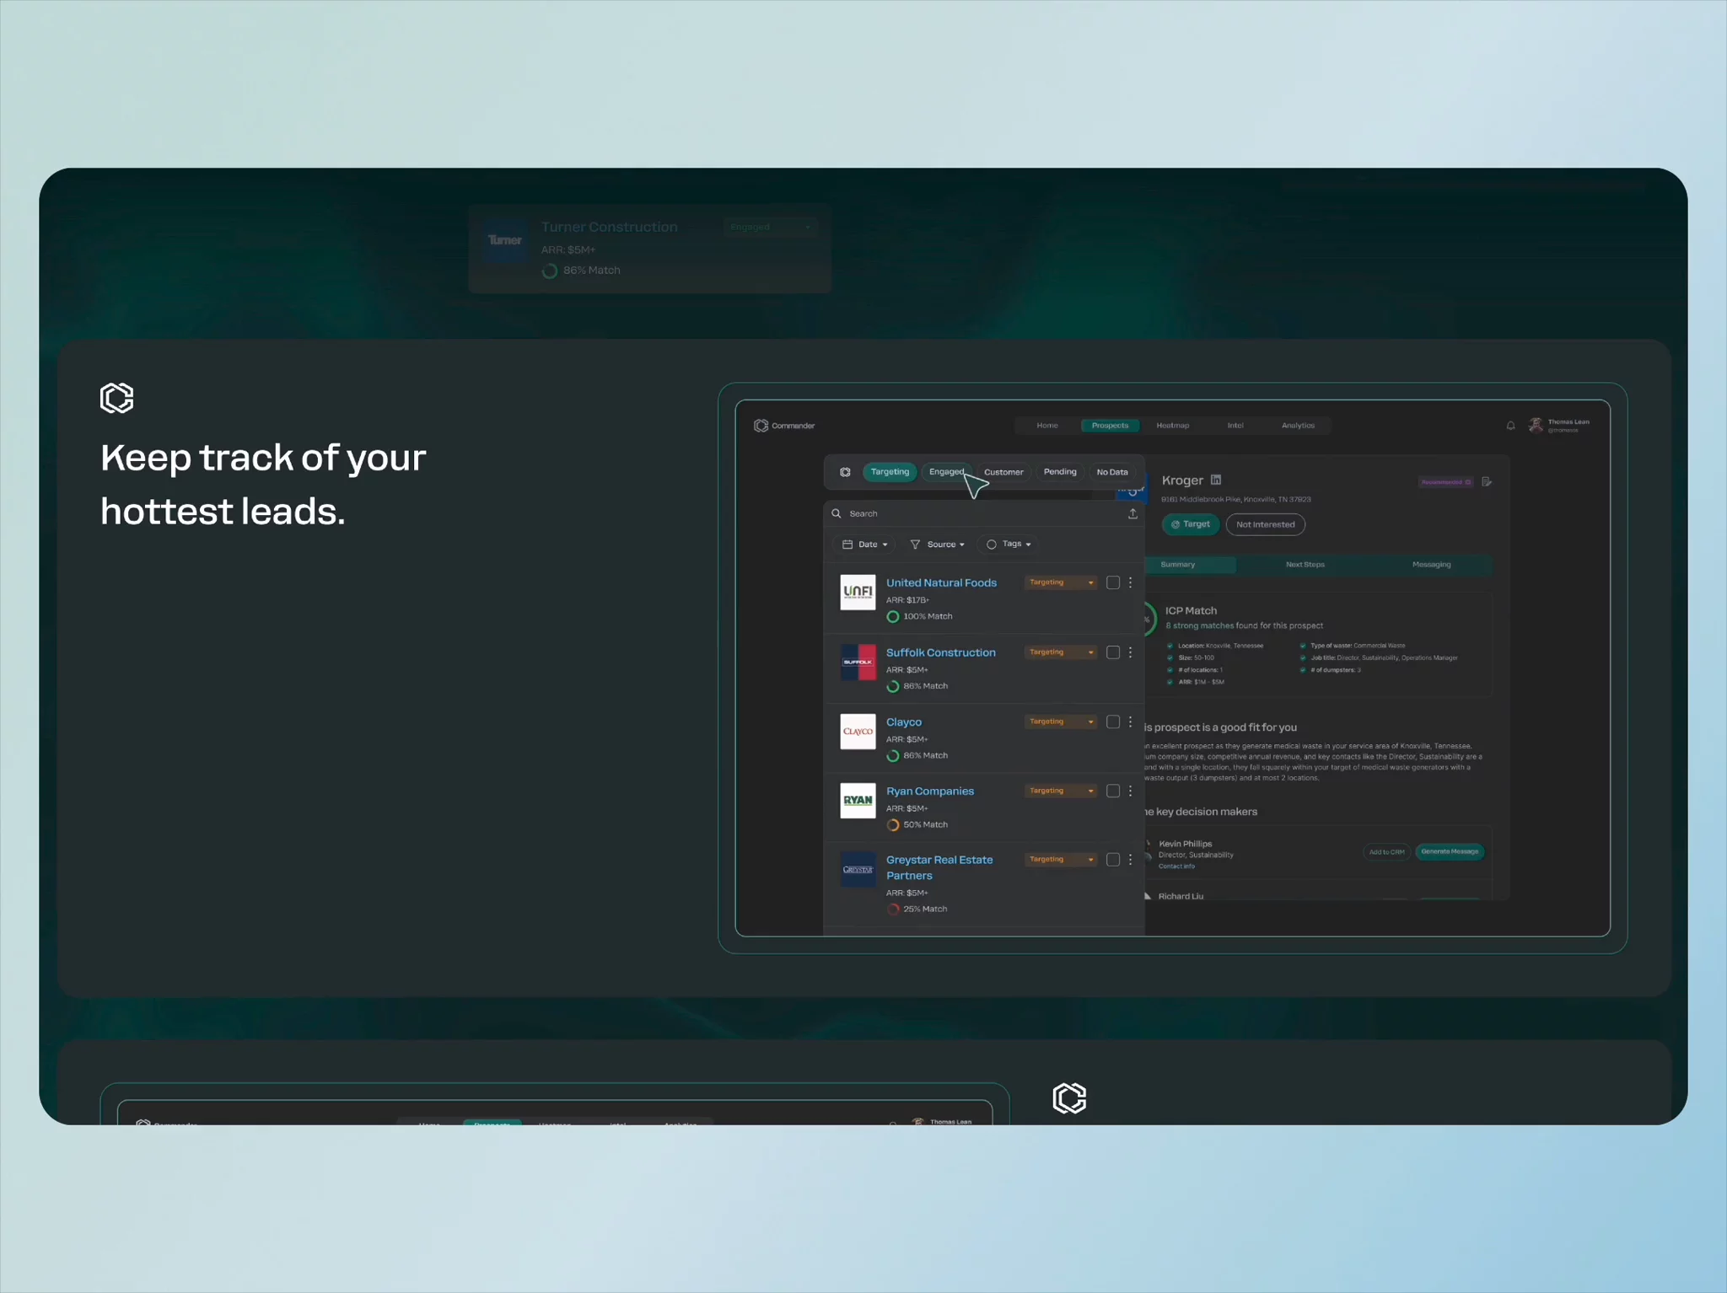Add Kevin Phillips to CRM
The height and width of the screenshot is (1293, 1727).
1386,852
